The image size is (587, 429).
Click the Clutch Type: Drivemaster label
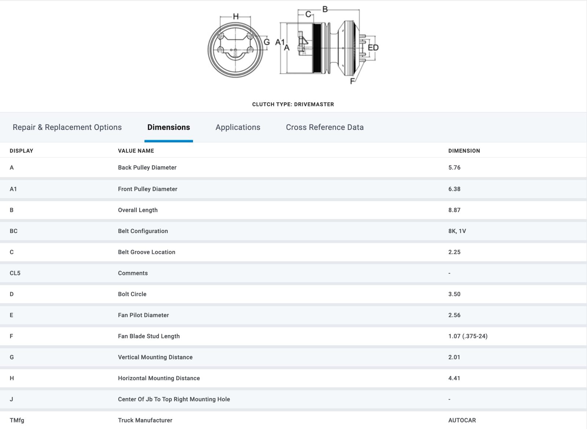pos(293,104)
